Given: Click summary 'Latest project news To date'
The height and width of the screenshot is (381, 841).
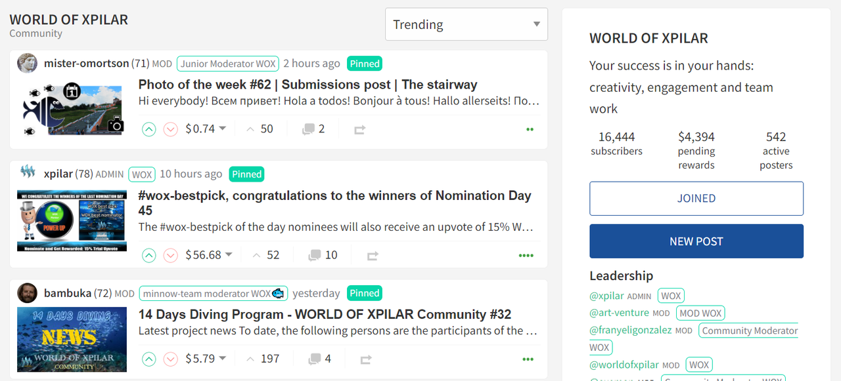Looking at the screenshot, I should [x=339, y=331].
